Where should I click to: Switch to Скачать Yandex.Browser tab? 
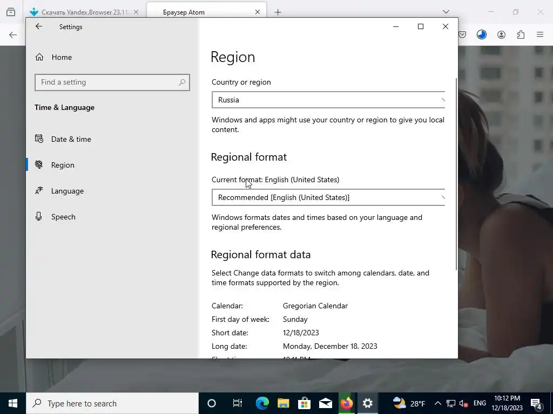pyautogui.click(x=85, y=12)
